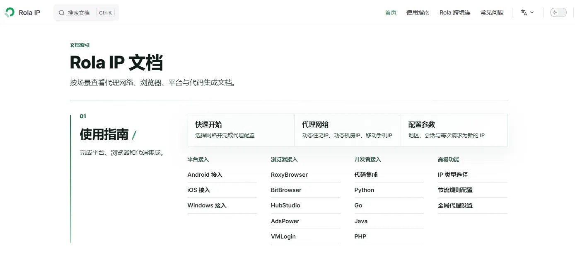
Task: Open the 快速开始 card
Action: point(241,130)
